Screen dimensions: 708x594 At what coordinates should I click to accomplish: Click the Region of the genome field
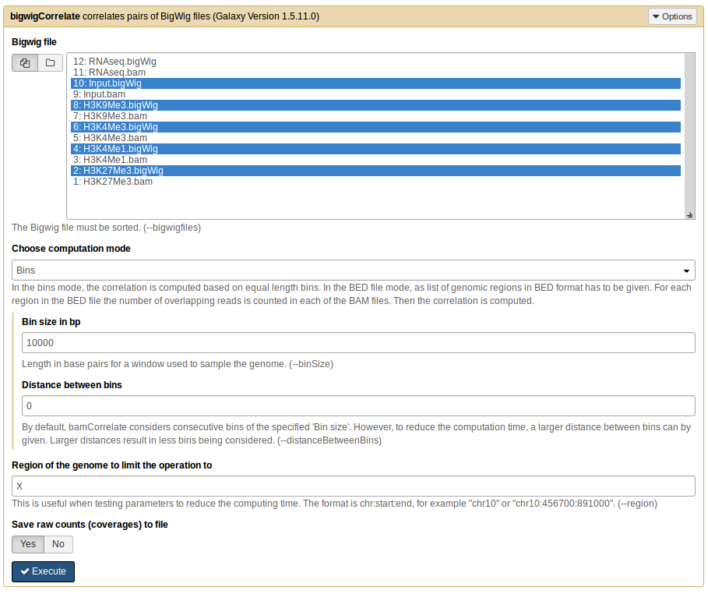click(354, 486)
